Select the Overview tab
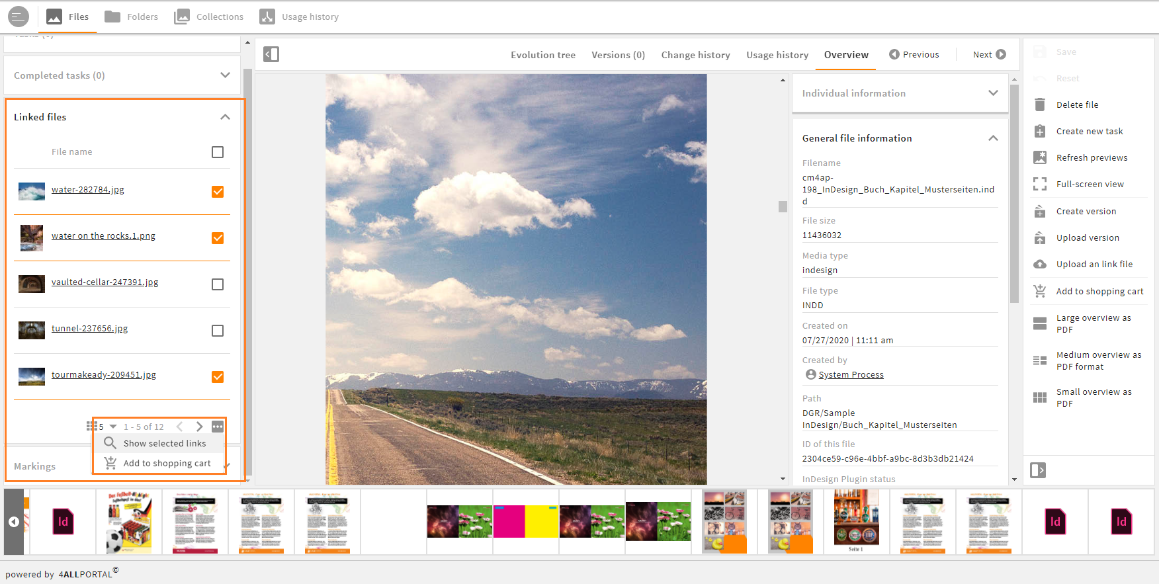The height and width of the screenshot is (584, 1159). click(x=846, y=55)
